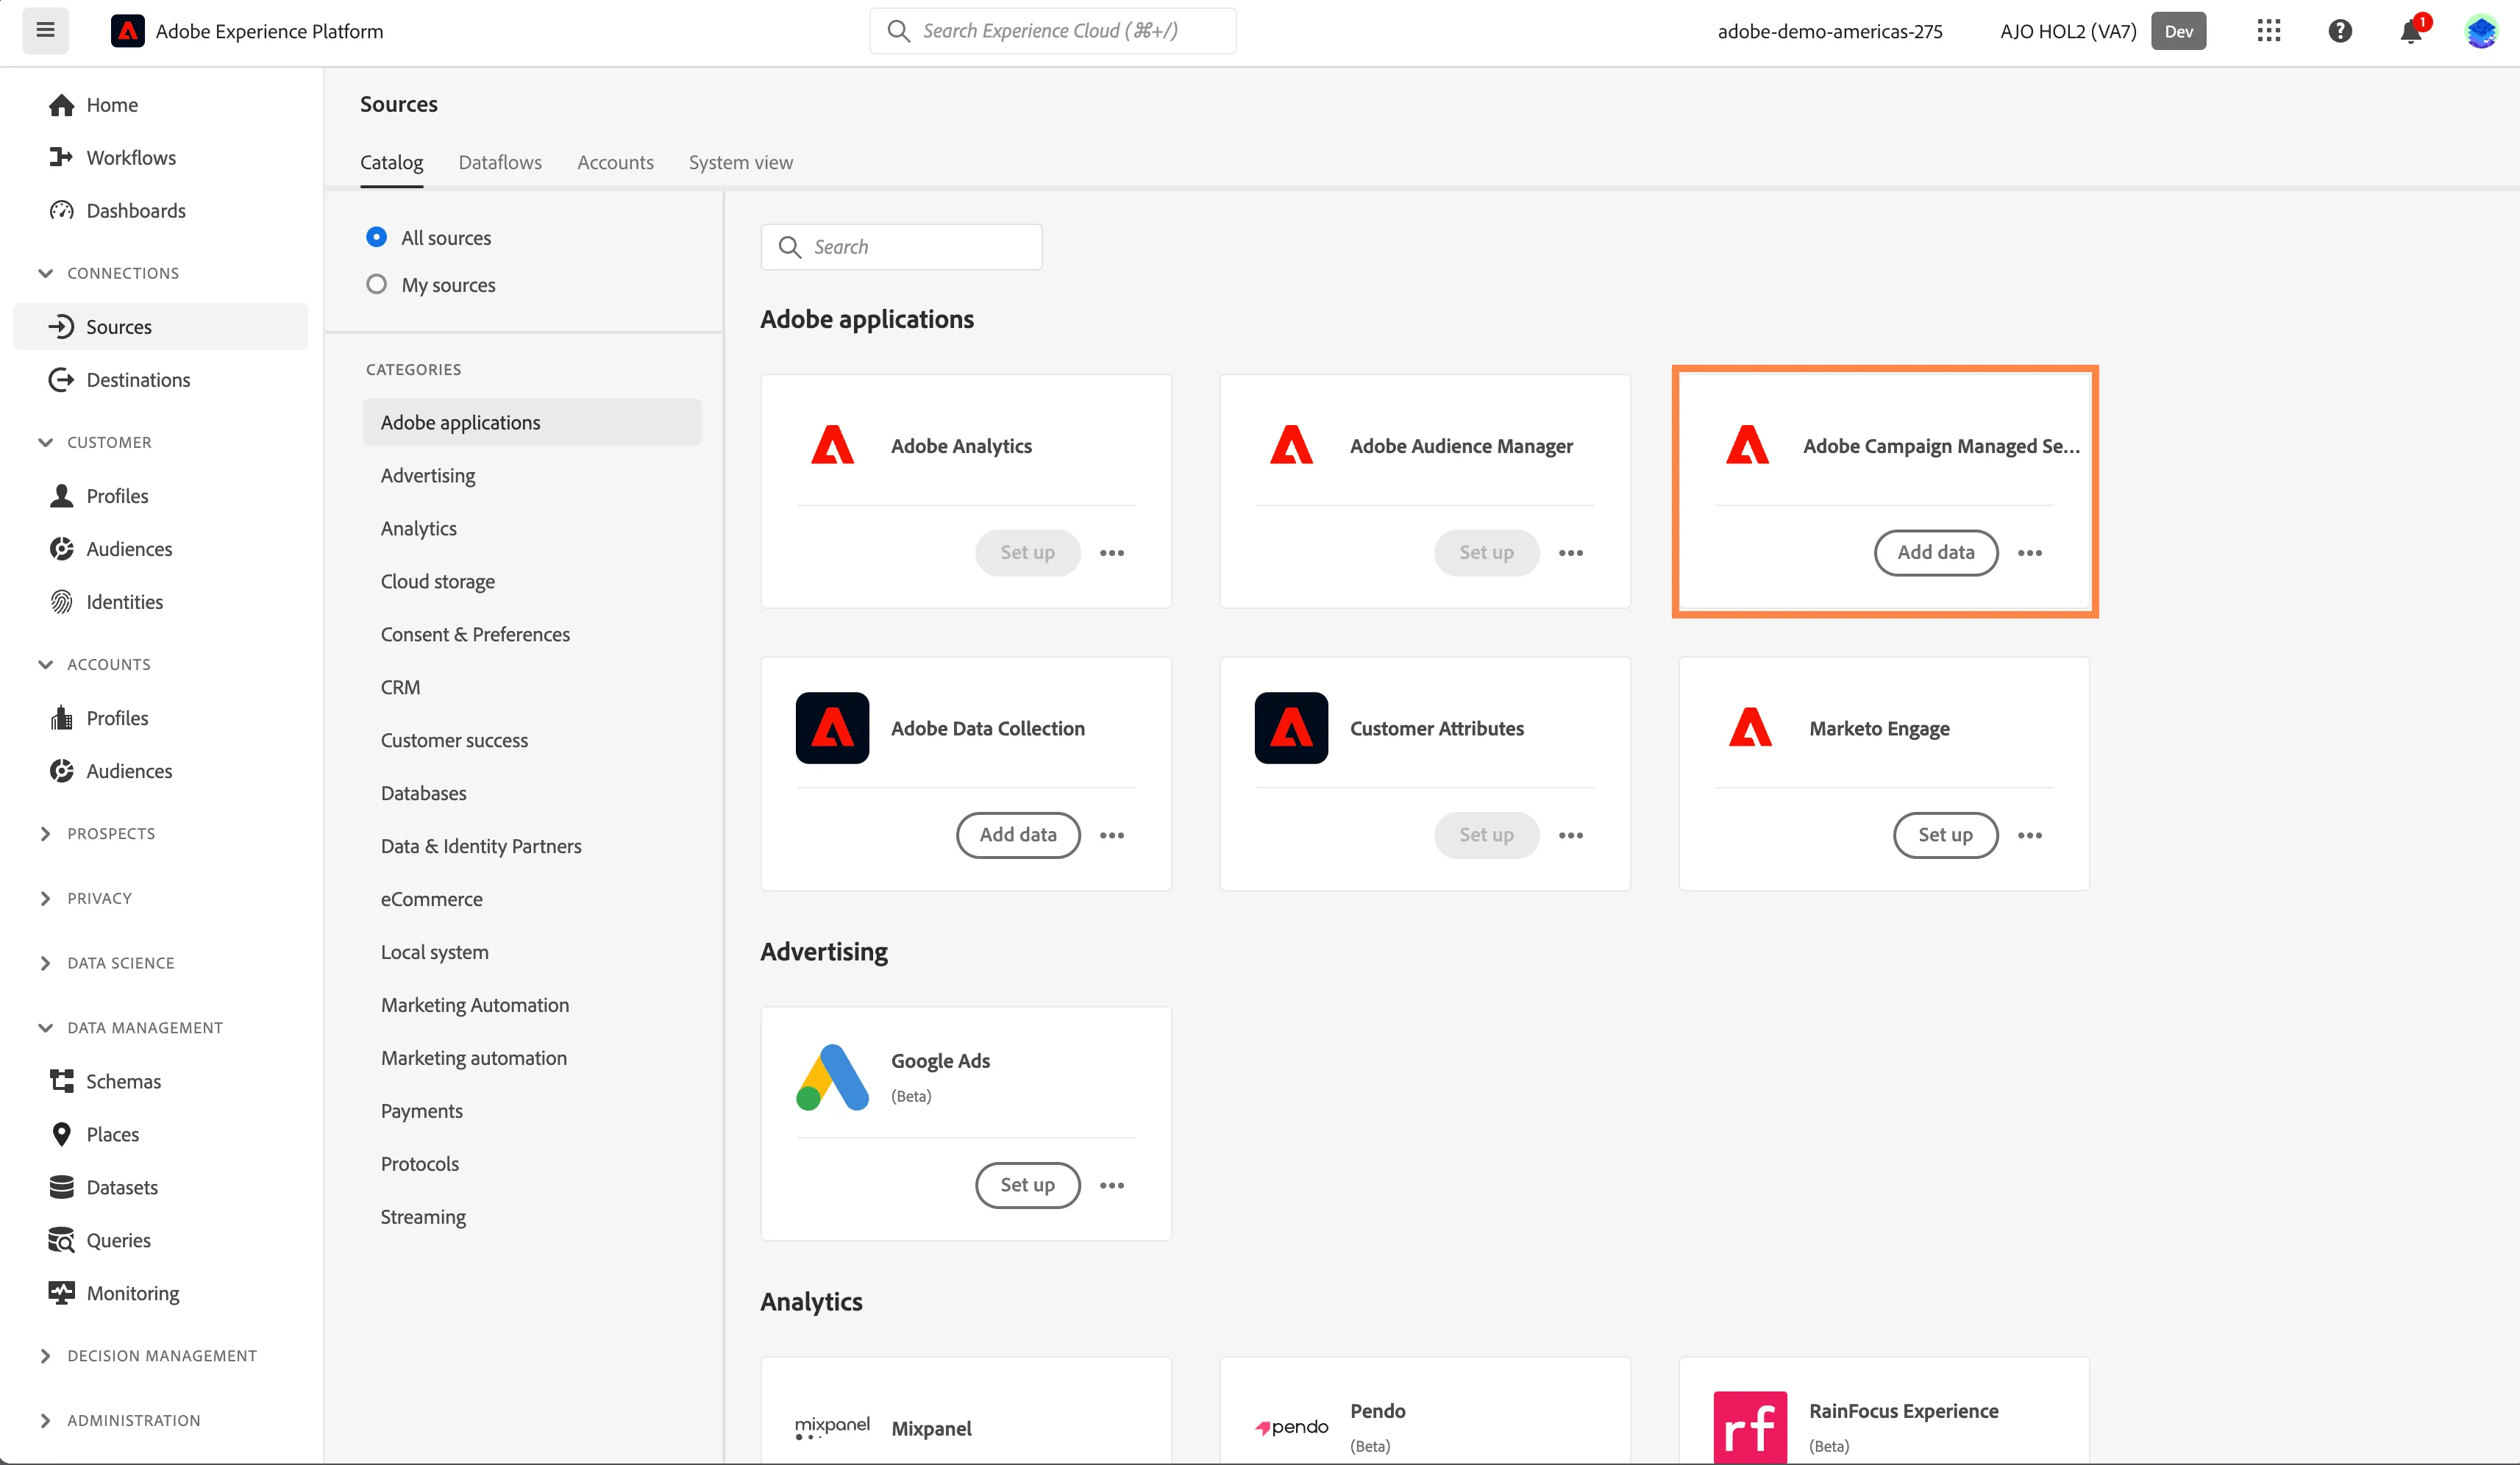Screen dimensions: 2520x1465
Task: Switch to the Dataflows tab
Action: pos(500,162)
